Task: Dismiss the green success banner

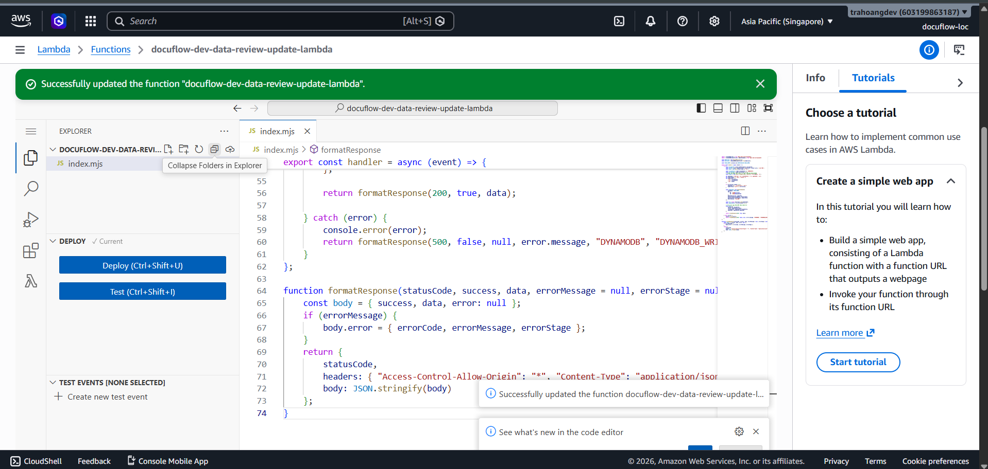Action: (x=760, y=84)
